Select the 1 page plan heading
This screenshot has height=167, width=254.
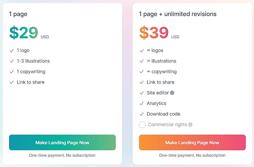tap(18, 14)
